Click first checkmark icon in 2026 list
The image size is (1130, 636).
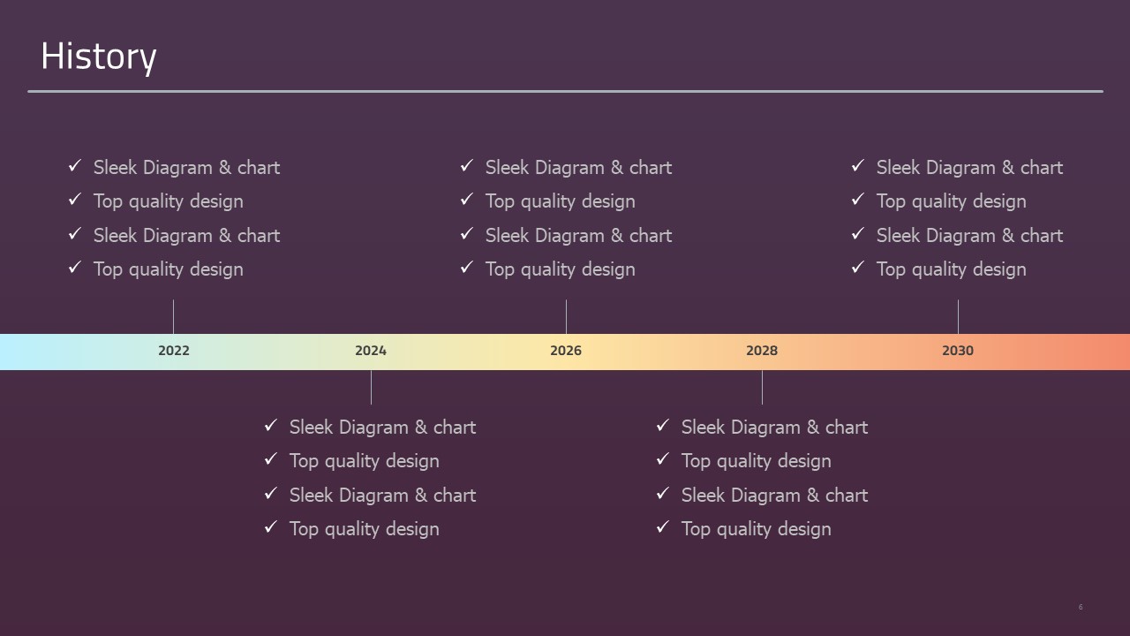[x=467, y=165]
